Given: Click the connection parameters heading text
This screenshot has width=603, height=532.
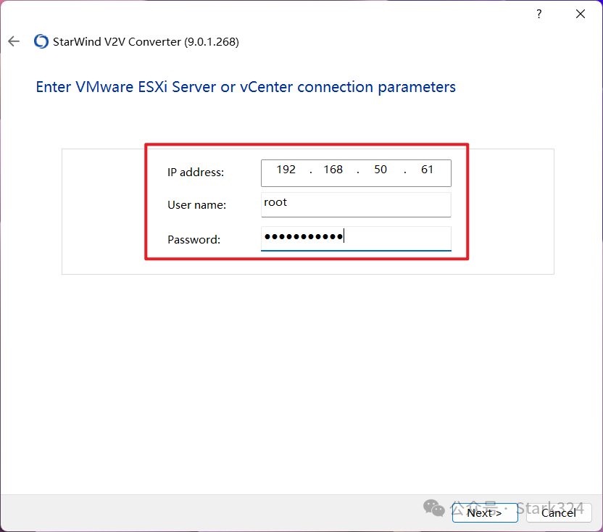Looking at the screenshot, I should [246, 87].
